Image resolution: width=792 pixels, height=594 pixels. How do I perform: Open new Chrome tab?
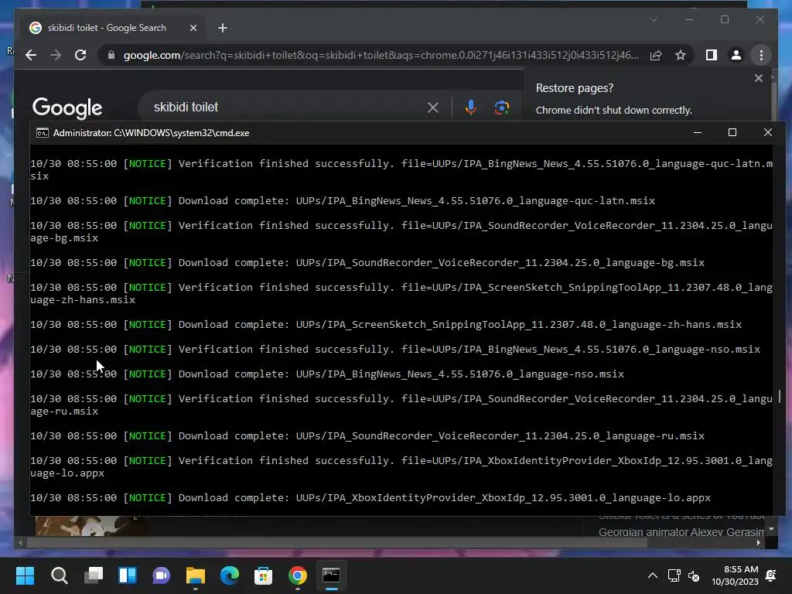[x=223, y=28]
